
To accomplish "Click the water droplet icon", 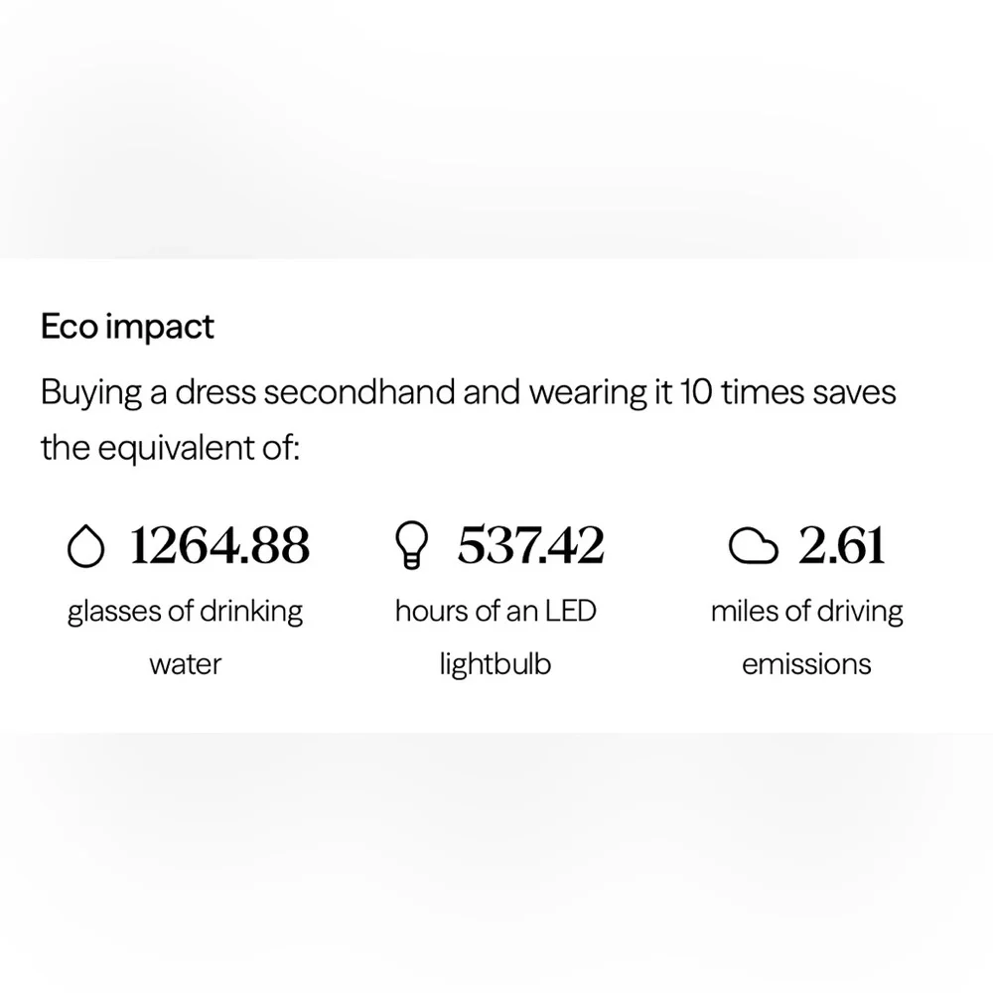I will (85, 546).
